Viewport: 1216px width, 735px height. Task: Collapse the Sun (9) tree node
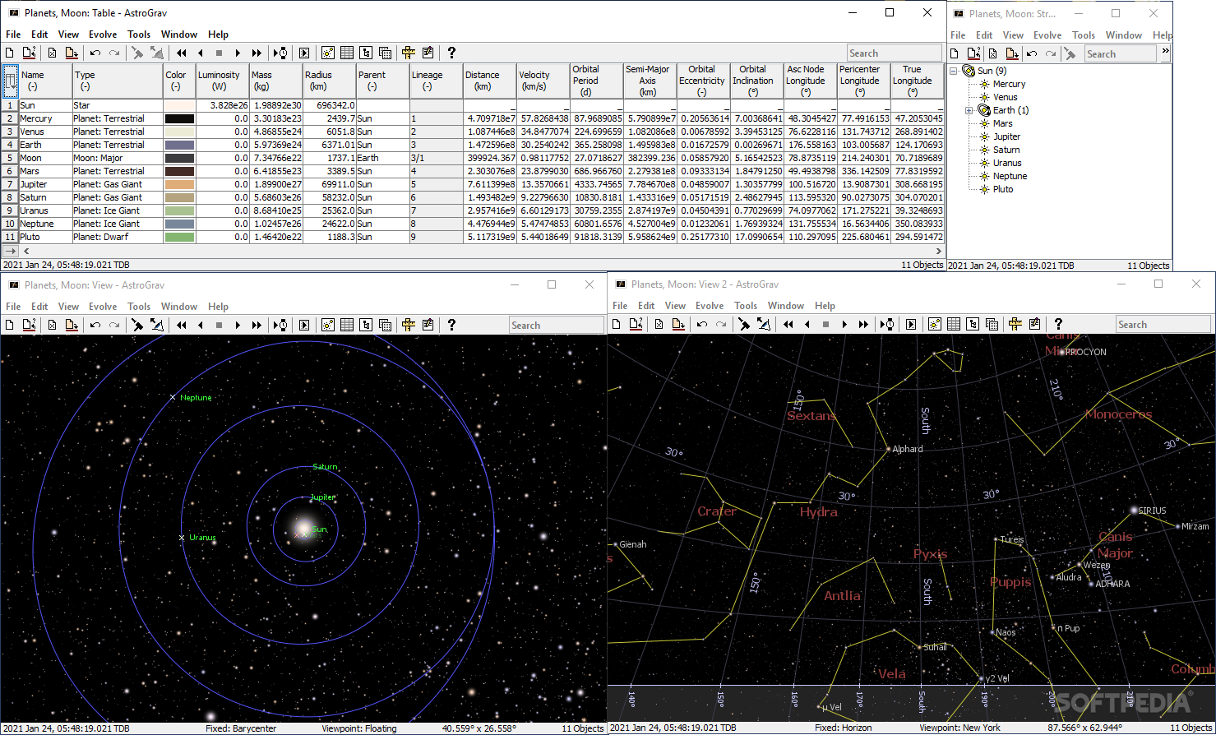954,71
